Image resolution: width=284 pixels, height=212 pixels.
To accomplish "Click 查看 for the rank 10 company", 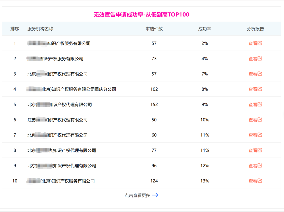I will [253, 181].
